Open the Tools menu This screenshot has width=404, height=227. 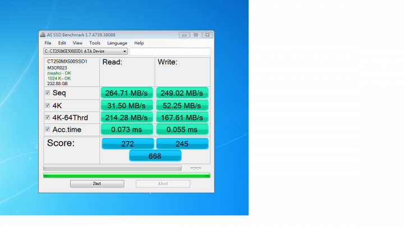[95, 43]
